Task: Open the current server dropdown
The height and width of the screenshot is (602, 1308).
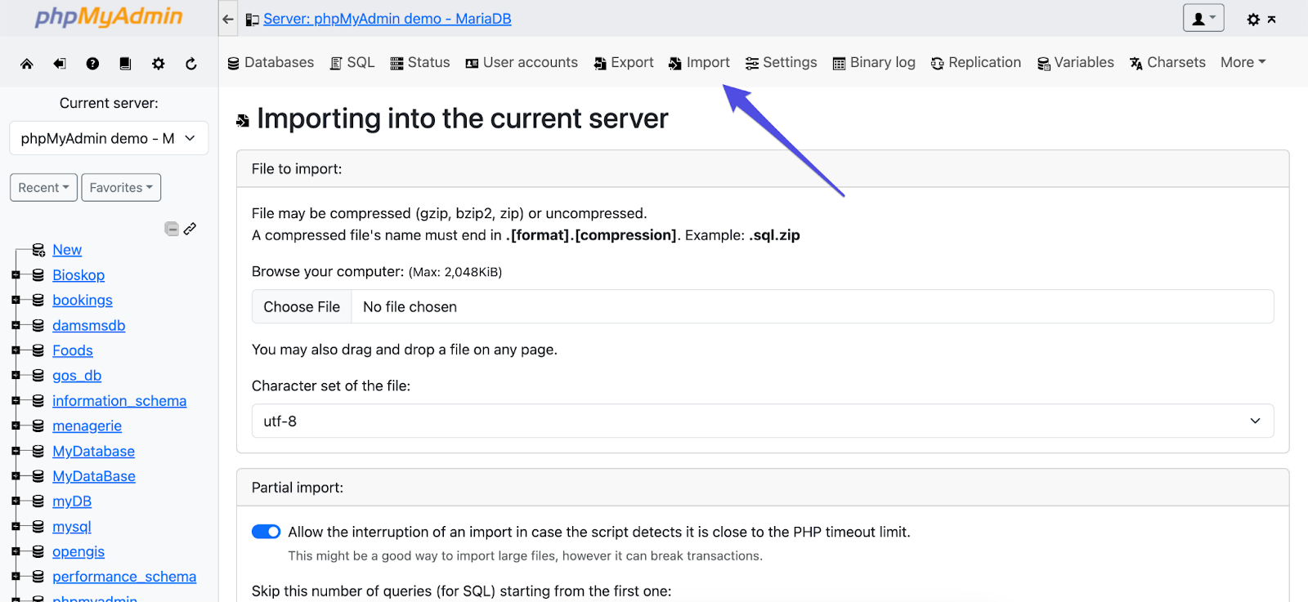Action: coord(109,138)
